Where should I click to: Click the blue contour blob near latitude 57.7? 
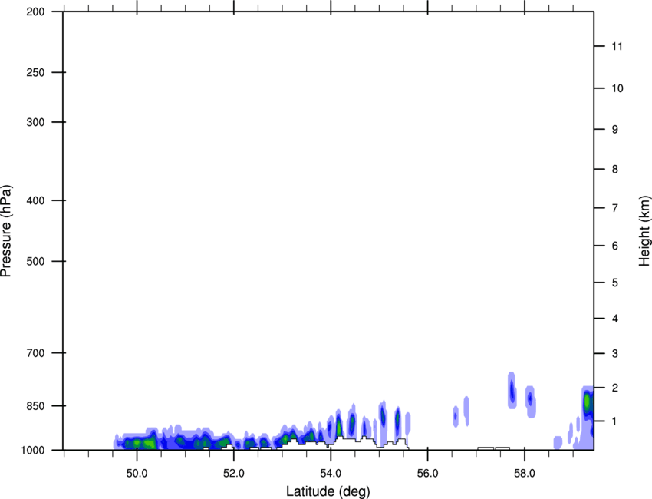(x=512, y=391)
